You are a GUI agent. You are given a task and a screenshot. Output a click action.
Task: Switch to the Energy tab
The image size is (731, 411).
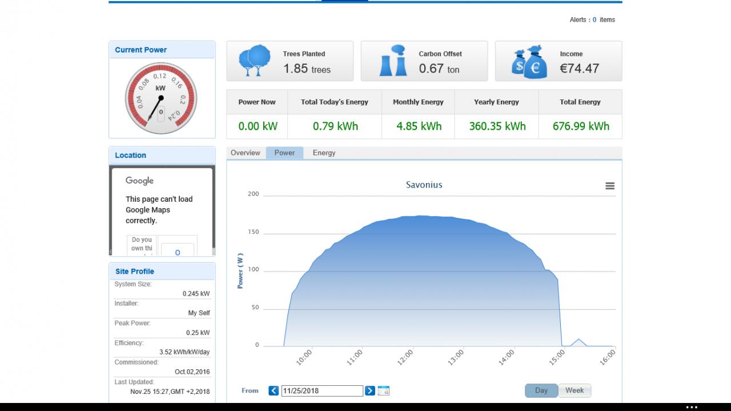(x=324, y=153)
